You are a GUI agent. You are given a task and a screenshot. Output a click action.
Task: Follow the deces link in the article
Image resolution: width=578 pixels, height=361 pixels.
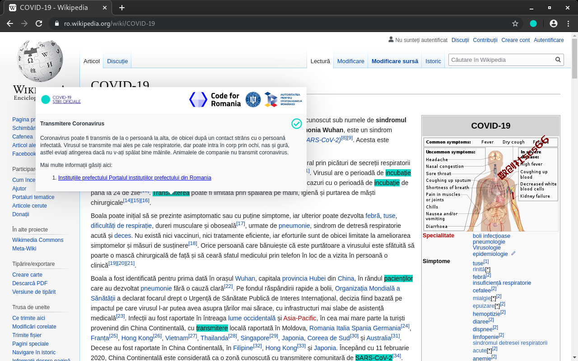click(123, 236)
